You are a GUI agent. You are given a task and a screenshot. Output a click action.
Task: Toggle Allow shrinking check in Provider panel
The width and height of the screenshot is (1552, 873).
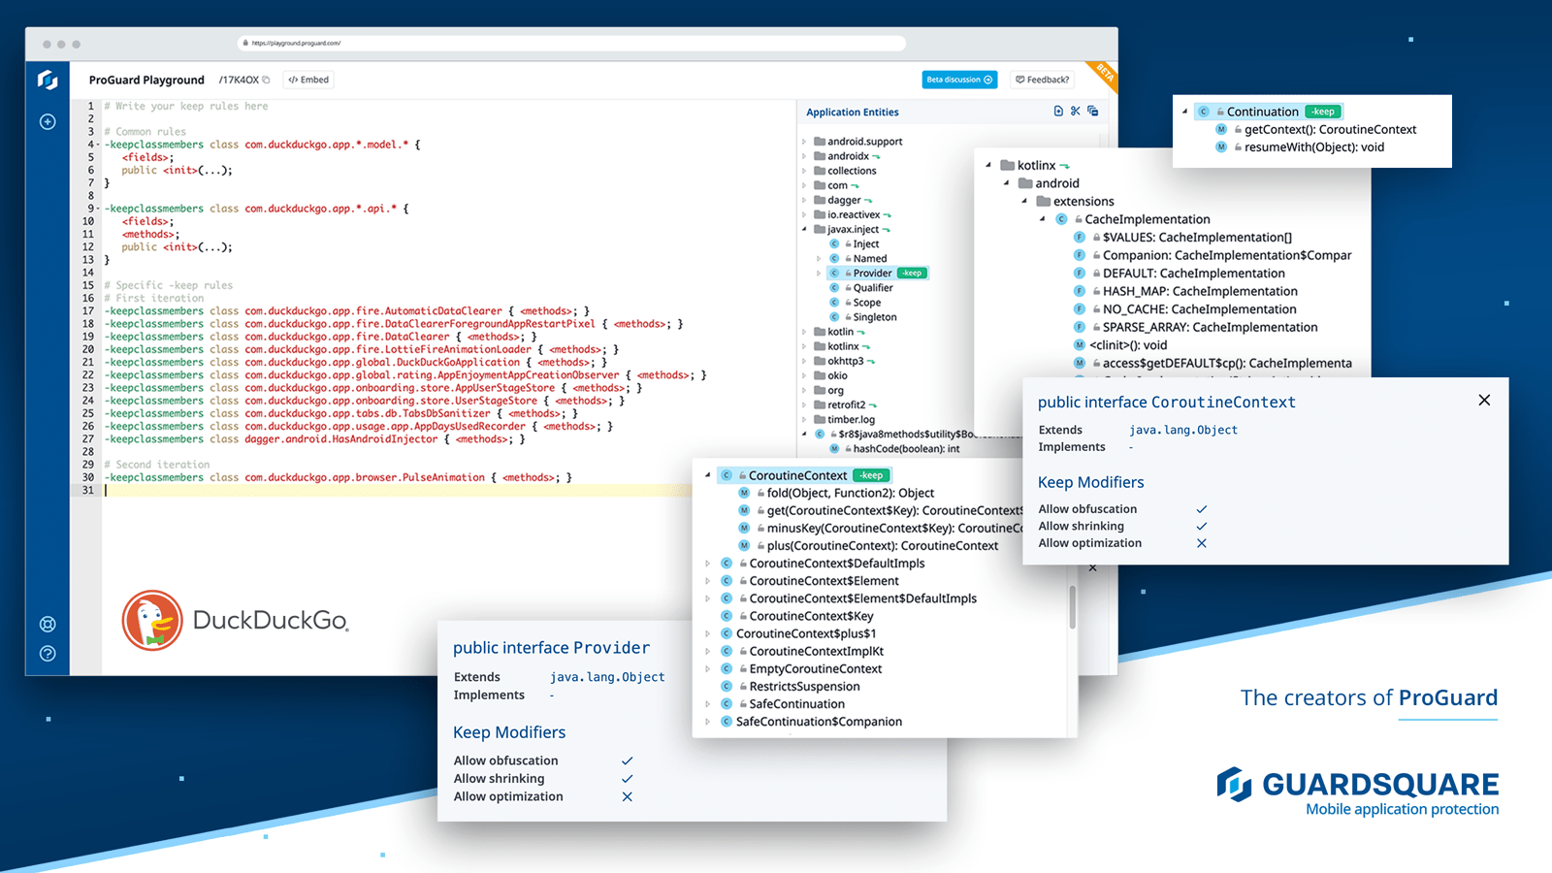click(x=628, y=779)
